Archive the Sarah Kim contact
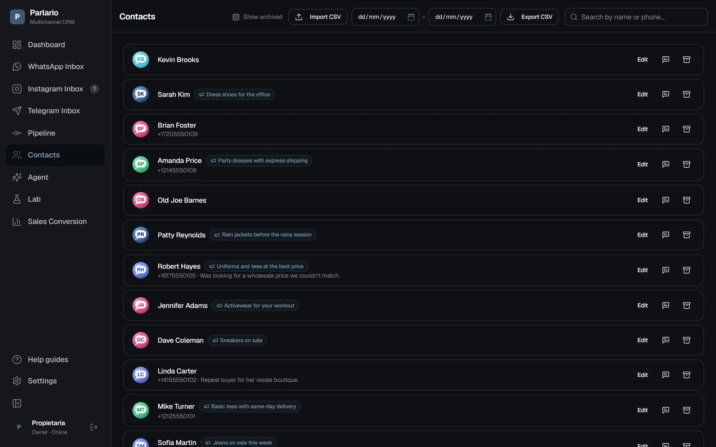Screen dimensions: 716x447 click(686, 94)
